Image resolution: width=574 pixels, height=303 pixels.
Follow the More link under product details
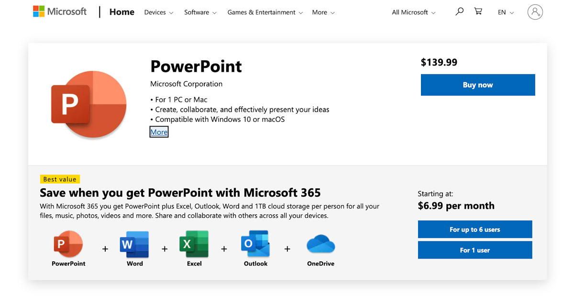coord(159,132)
